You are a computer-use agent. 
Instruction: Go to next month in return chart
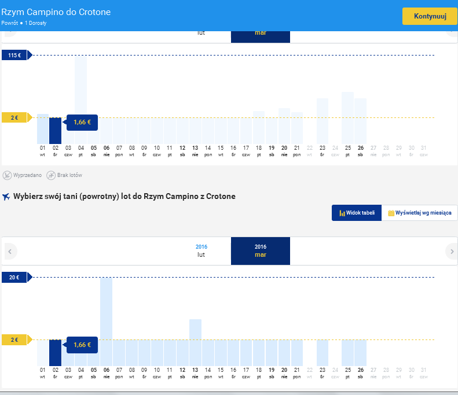tap(452, 251)
